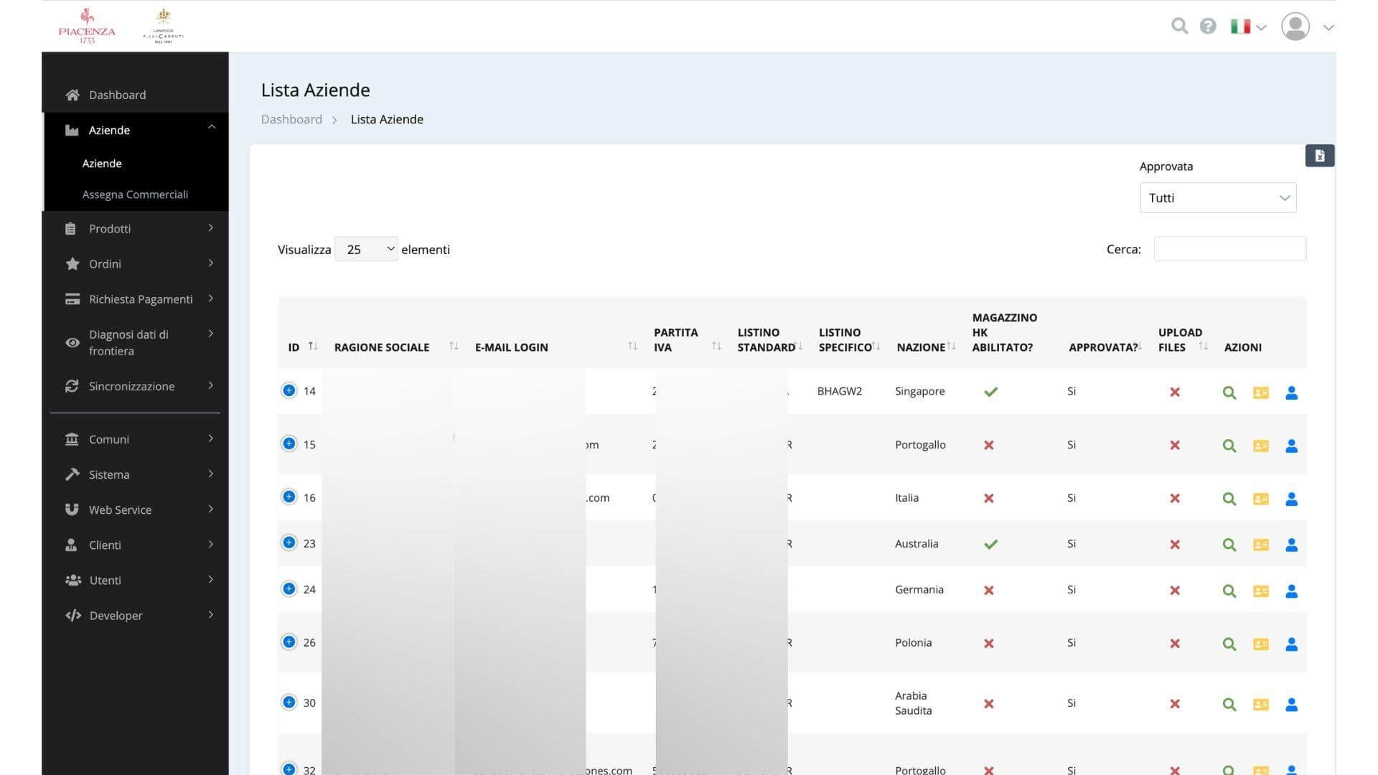1378x775 pixels.
Task: Expand the Clienti sidebar menu
Action: (x=135, y=545)
